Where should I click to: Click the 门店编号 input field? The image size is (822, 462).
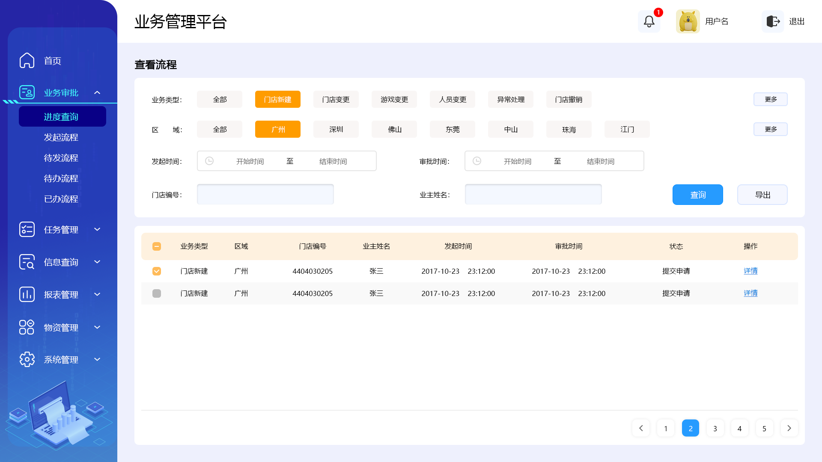pos(265,195)
